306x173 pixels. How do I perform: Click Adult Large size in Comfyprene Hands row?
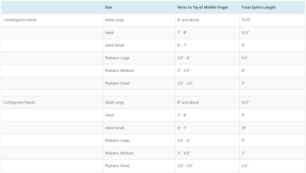point(114,103)
